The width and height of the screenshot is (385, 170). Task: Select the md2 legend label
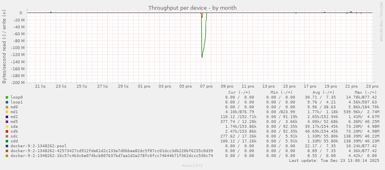click(14, 117)
